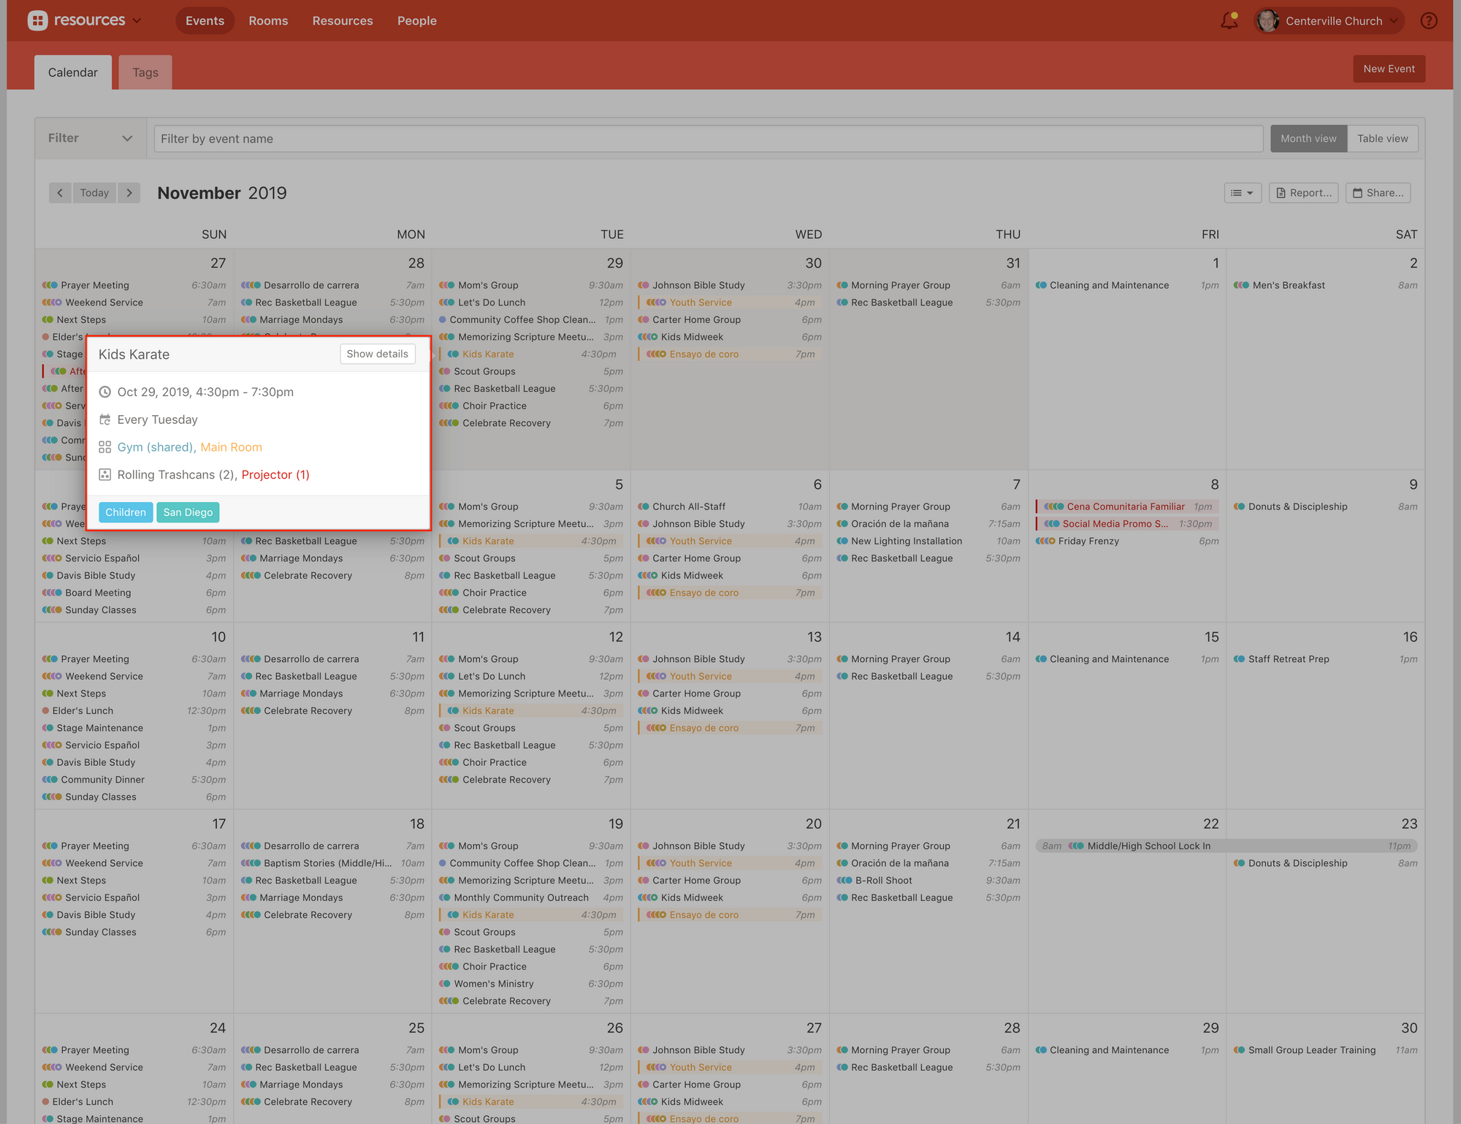Switch to the Tags tab
The width and height of the screenshot is (1461, 1124).
[x=145, y=72]
